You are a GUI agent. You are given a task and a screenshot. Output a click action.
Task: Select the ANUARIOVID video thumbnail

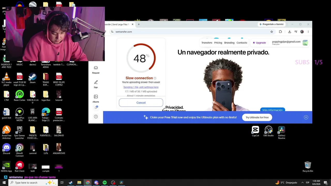pos(59,149)
